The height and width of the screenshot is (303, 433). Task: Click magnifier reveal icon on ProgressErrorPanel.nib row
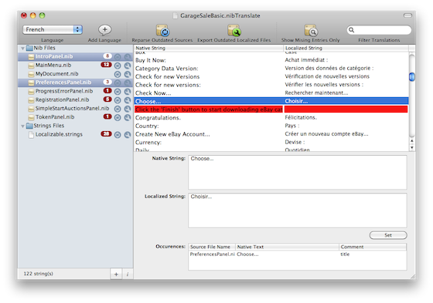[x=128, y=92]
